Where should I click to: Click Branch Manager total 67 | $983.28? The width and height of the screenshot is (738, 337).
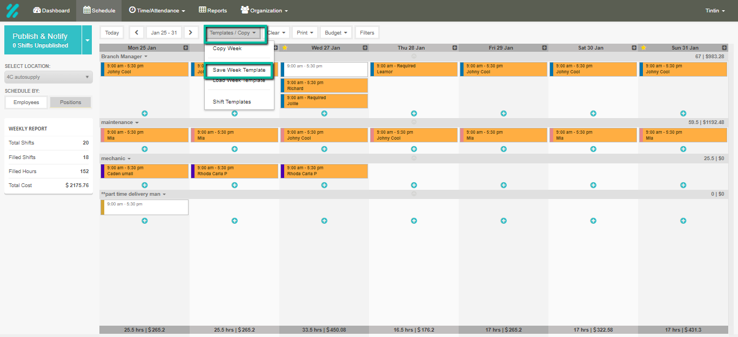tap(710, 57)
